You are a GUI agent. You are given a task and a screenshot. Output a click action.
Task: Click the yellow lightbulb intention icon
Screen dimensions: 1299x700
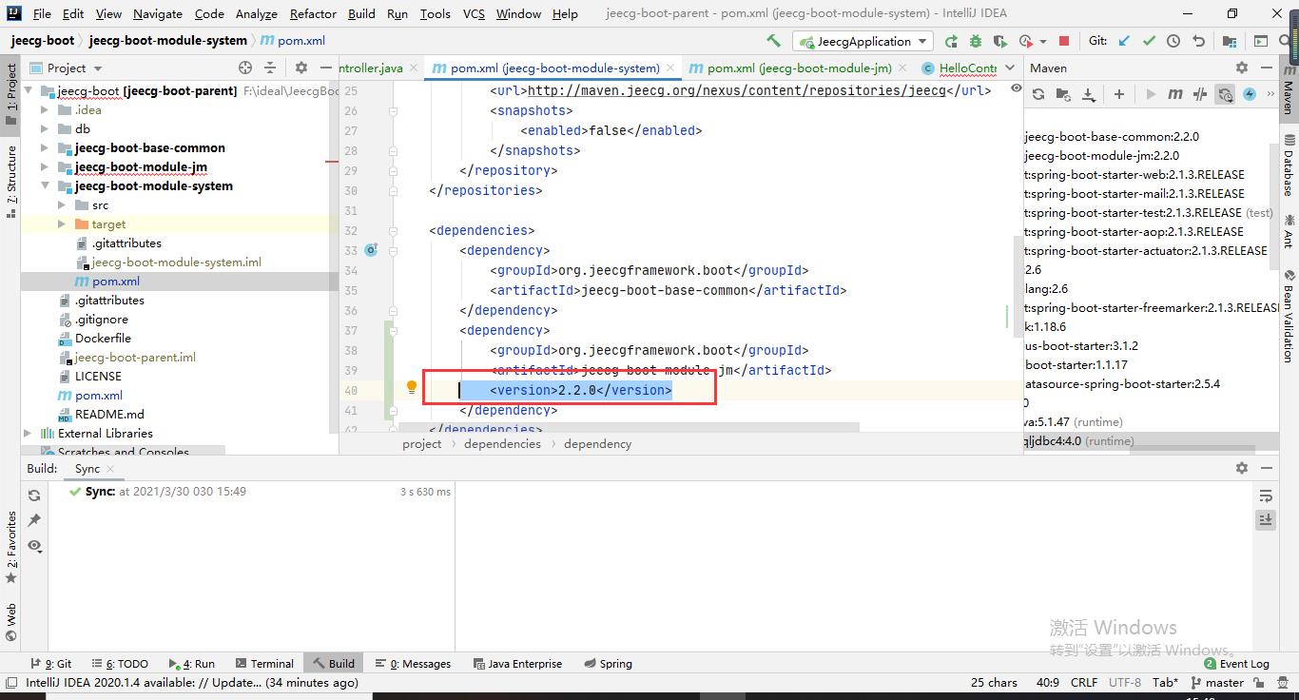click(x=411, y=388)
